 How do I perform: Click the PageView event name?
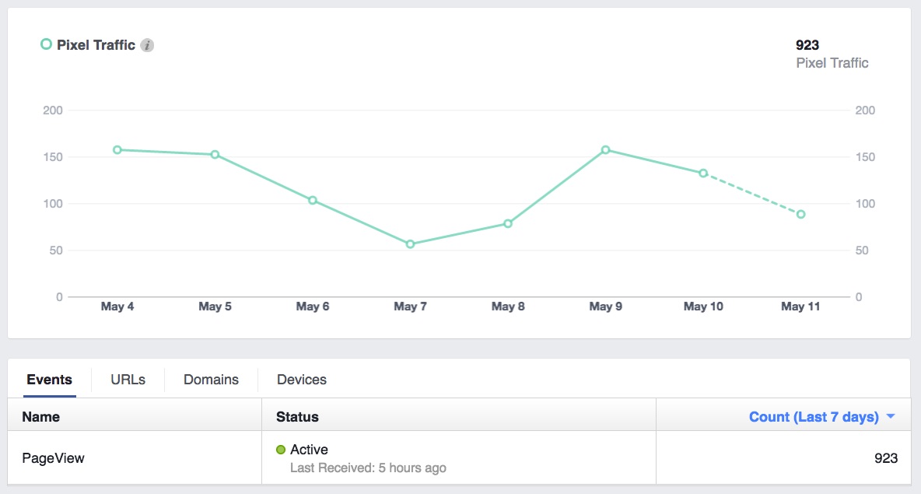point(54,458)
